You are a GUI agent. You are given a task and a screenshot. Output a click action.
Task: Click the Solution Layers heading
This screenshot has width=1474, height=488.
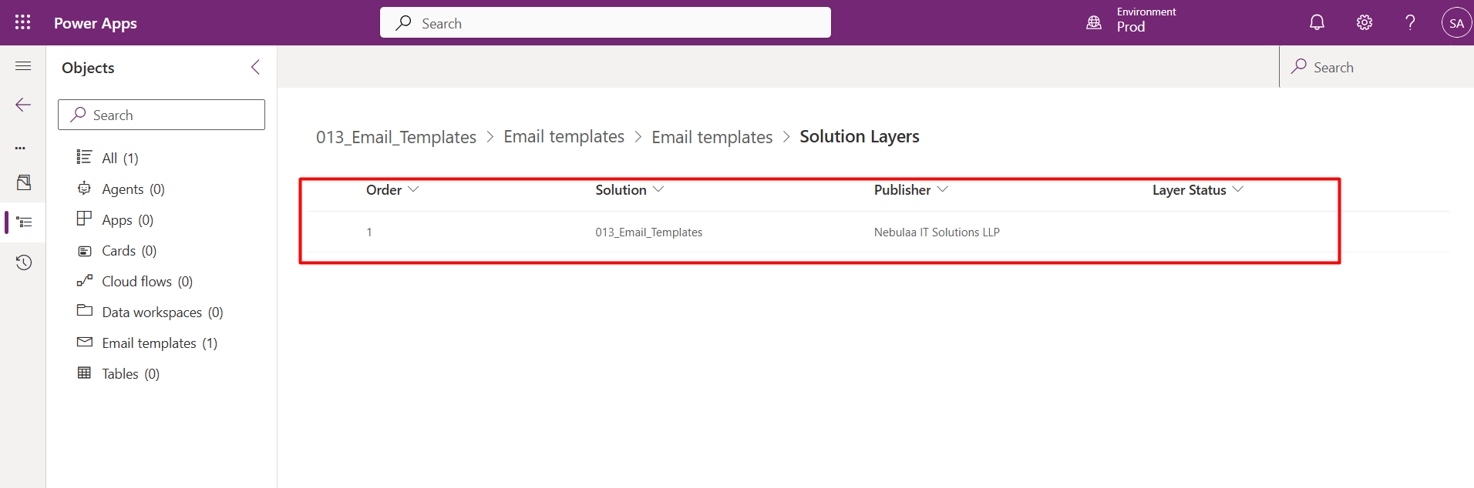click(x=860, y=136)
